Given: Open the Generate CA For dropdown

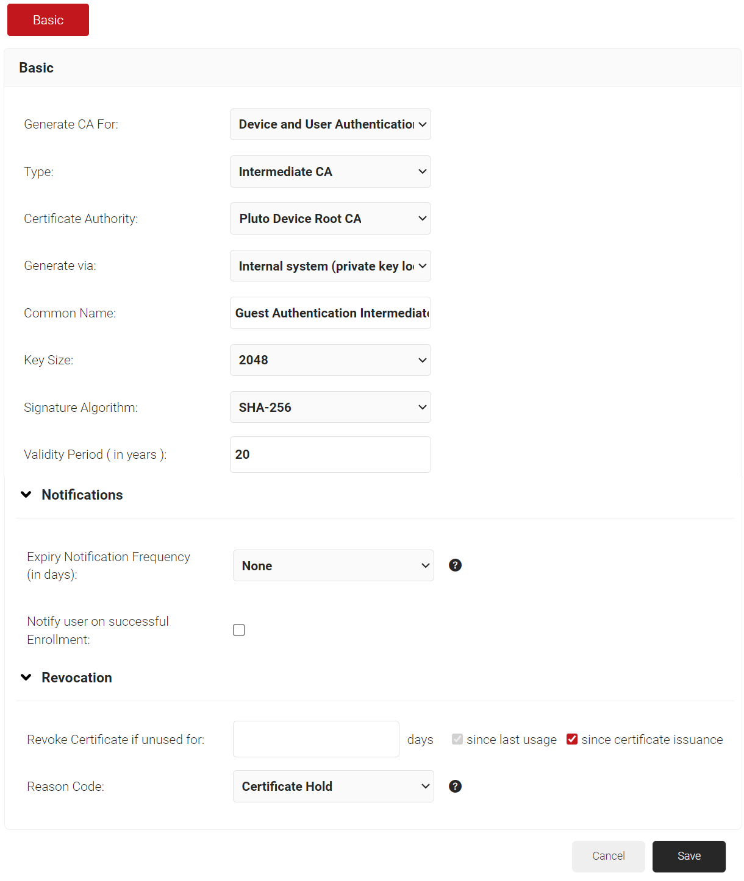Looking at the screenshot, I should (x=330, y=124).
